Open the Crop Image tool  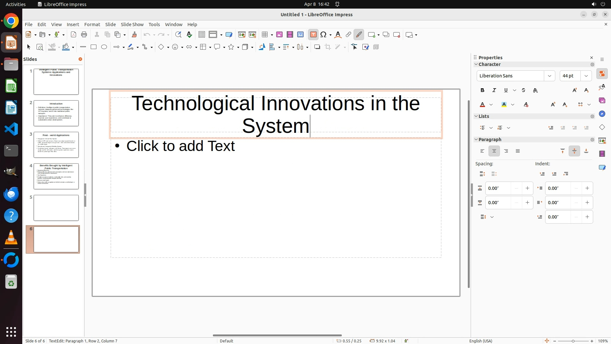[328, 47]
